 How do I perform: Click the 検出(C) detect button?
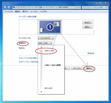(x=87, y=23)
